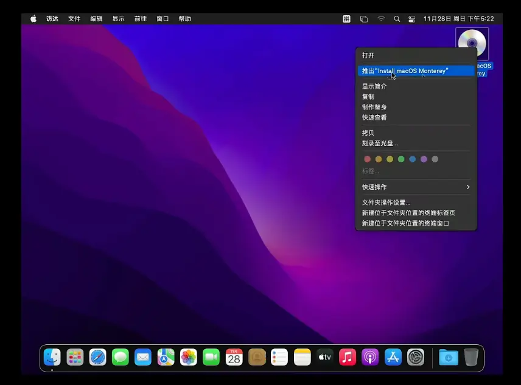This screenshot has width=521, height=385.
Task: Launch Launchpad from the Dock
Action: (75, 357)
